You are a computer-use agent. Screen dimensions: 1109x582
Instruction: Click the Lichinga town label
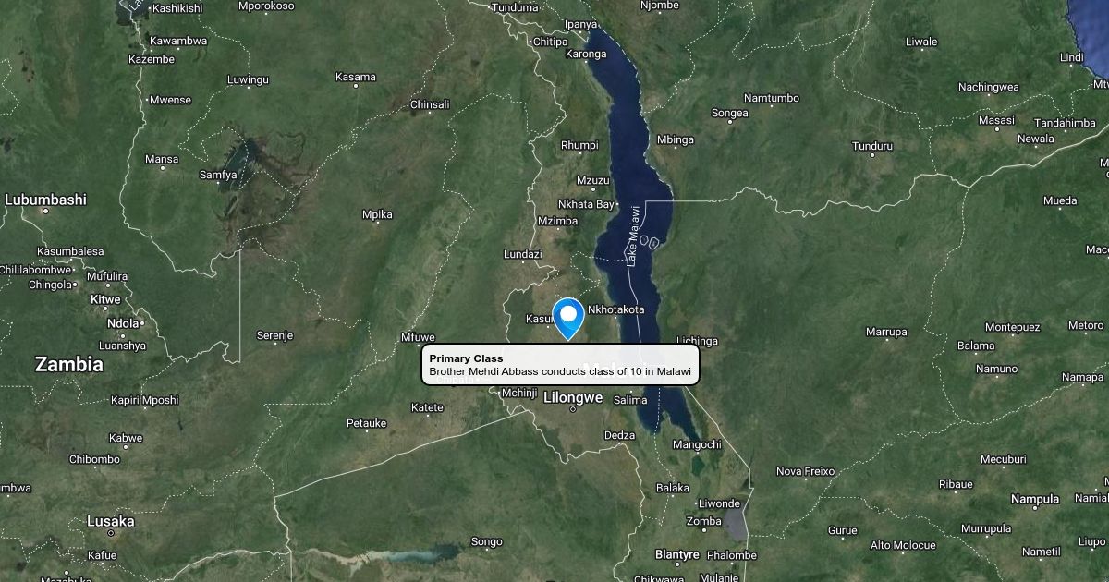[x=697, y=341]
